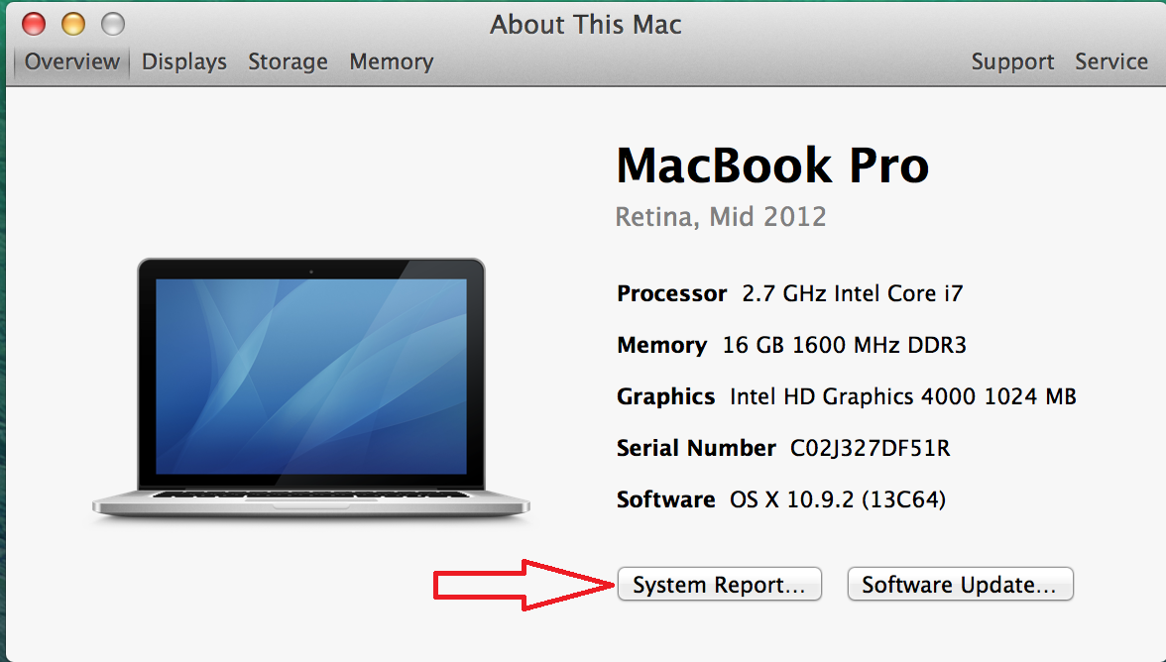This screenshot has height=662, width=1166.
Task: Open the Displays tab
Action: click(184, 61)
